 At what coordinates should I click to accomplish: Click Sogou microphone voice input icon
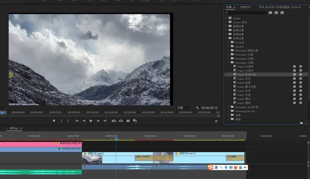click(x=226, y=168)
